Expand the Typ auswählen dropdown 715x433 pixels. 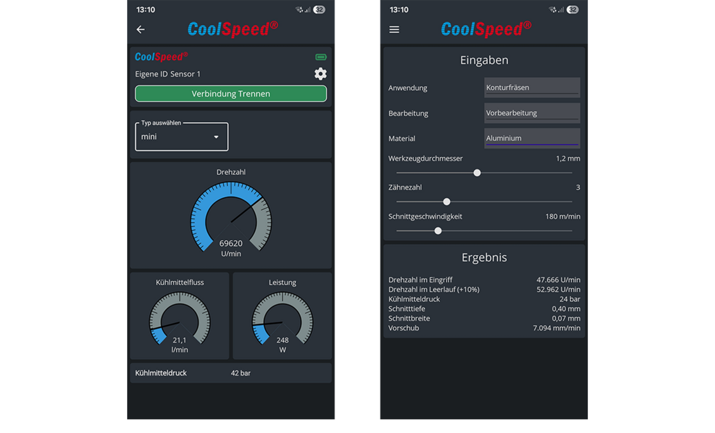pos(182,137)
